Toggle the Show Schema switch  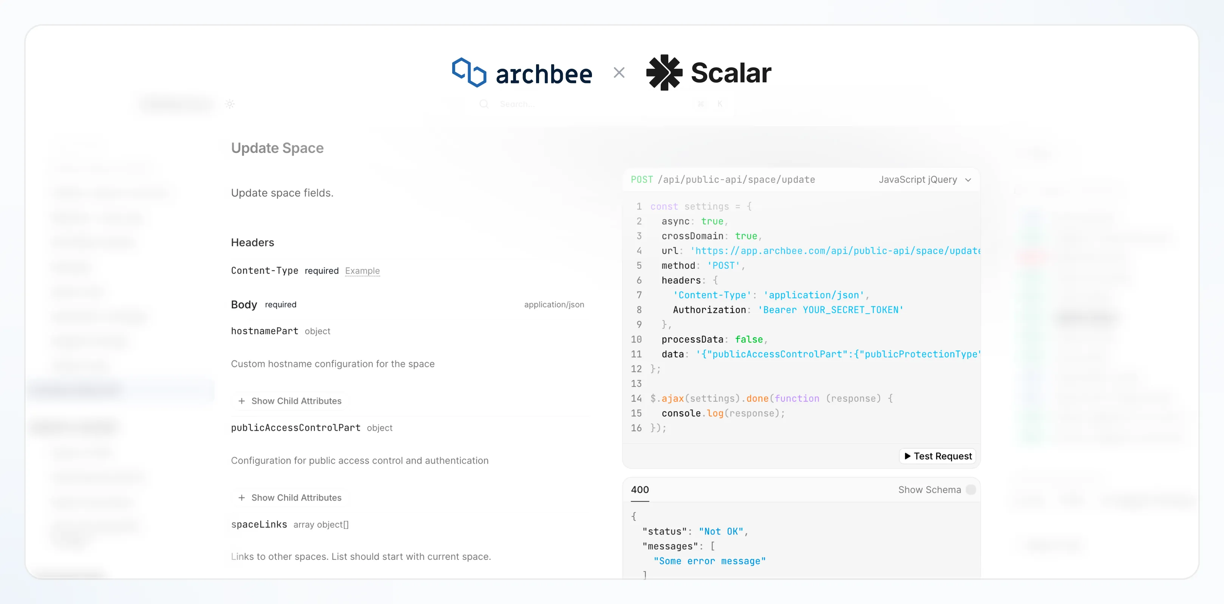click(971, 490)
